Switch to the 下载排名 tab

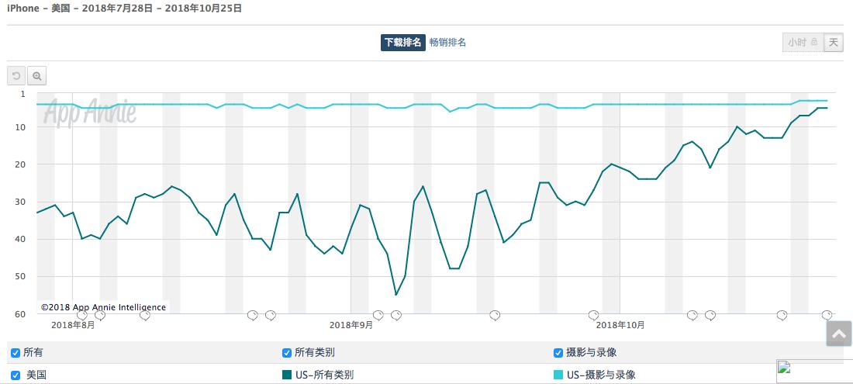point(402,43)
